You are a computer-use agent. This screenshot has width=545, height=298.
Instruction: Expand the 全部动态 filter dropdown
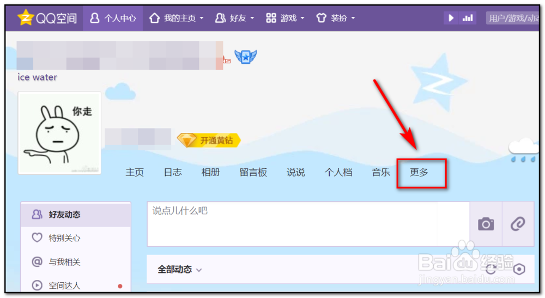[x=180, y=270]
